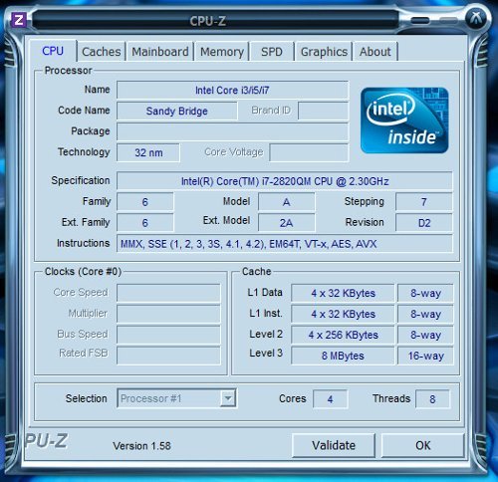498x482 pixels.
Task: Click the Instructions label
Action: pyautogui.click(x=83, y=243)
